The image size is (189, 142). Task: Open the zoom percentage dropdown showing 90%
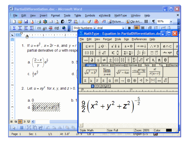click(x=171, y=21)
